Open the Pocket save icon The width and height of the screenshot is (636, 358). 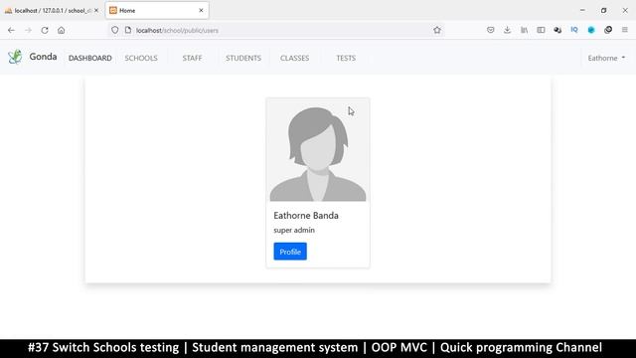coord(490,30)
